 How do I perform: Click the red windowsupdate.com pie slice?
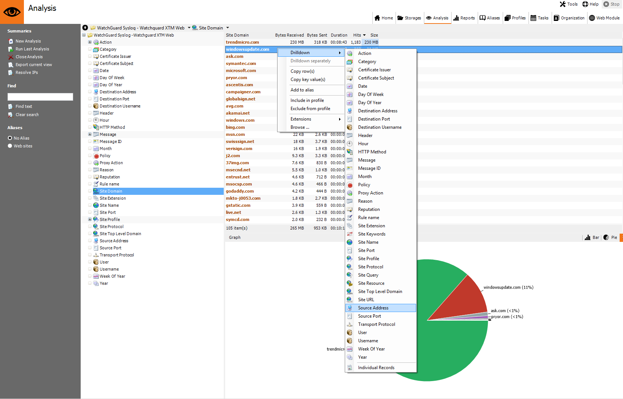[463, 299]
